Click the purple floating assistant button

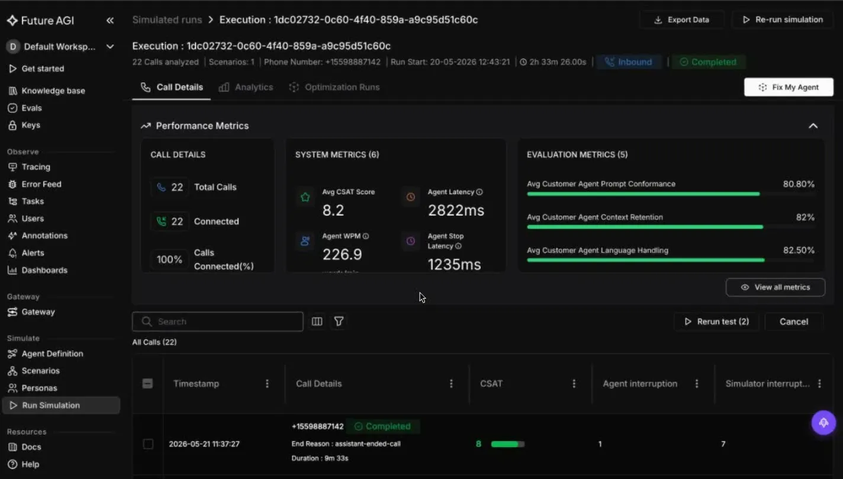[x=823, y=422]
